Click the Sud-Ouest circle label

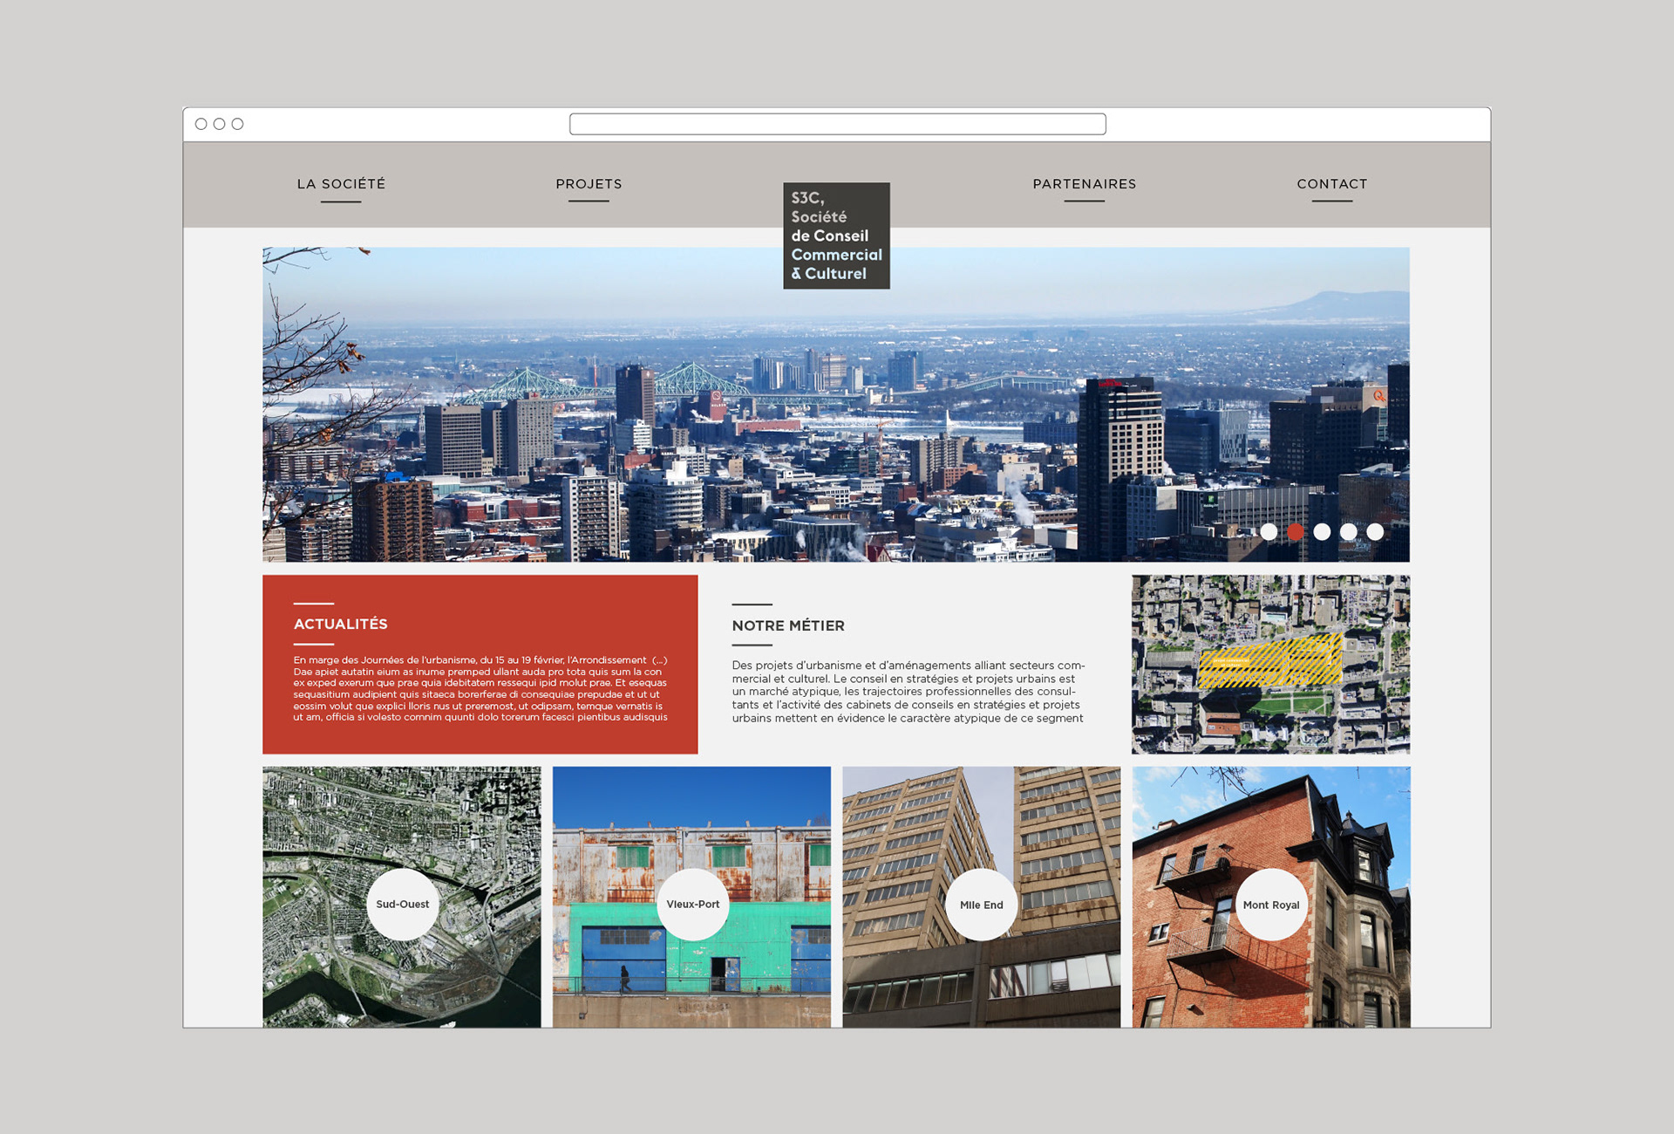(x=402, y=905)
